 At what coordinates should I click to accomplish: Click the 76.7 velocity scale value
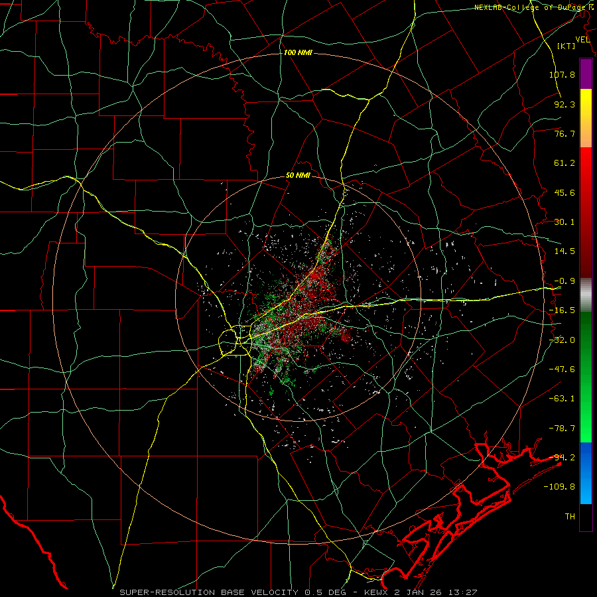(564, 133)
